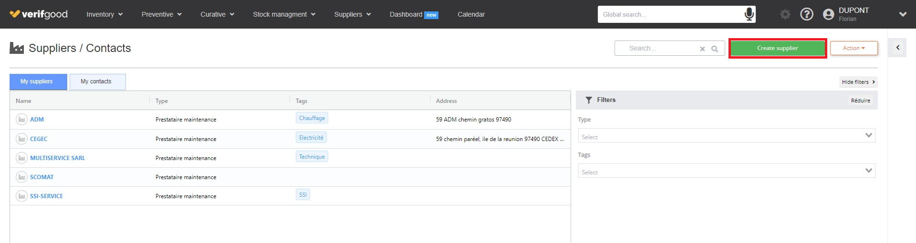The image size is (916, 243).
Task: Expand the Suppliers menu
Action: click(353, 14)
